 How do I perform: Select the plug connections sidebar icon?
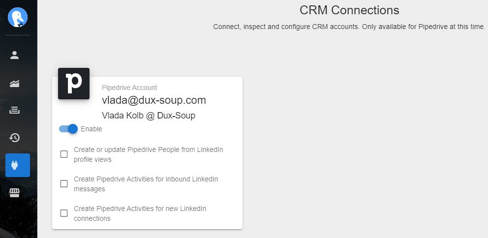(x=18, y=165)
